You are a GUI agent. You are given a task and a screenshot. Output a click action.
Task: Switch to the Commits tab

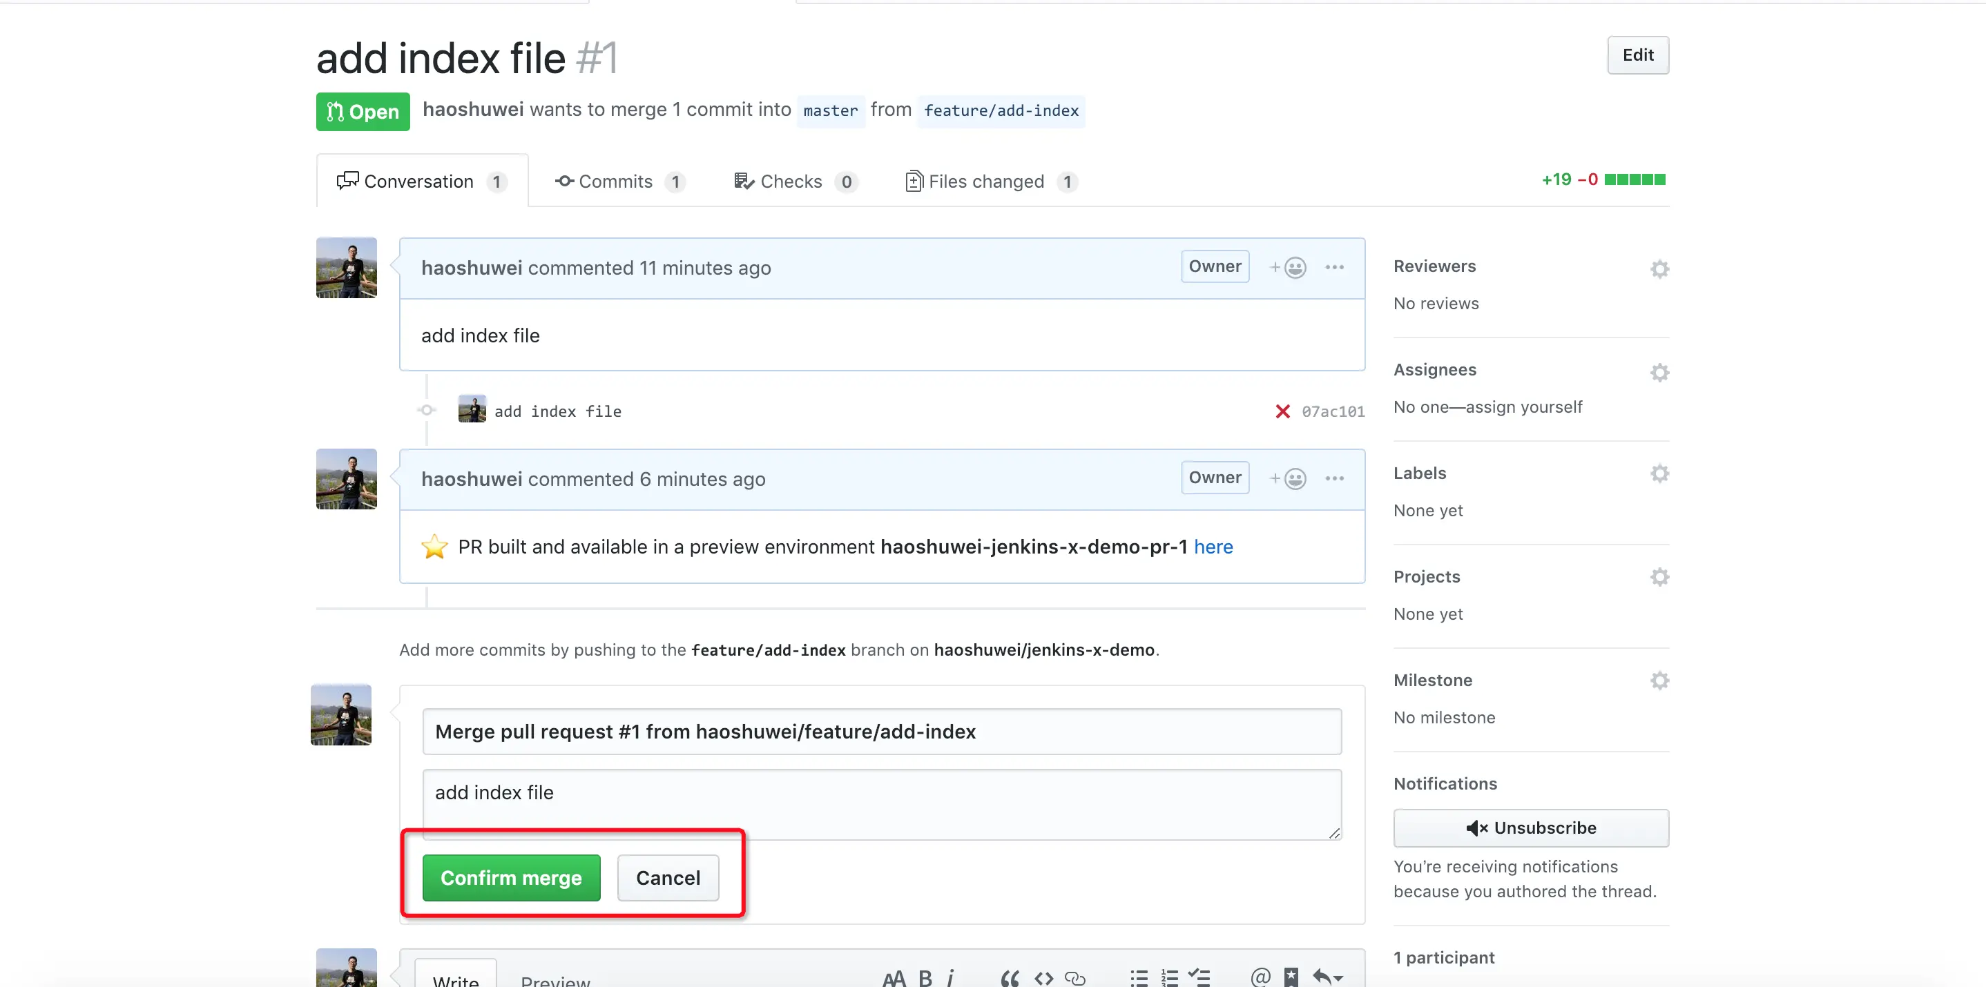tap(618, 181)
